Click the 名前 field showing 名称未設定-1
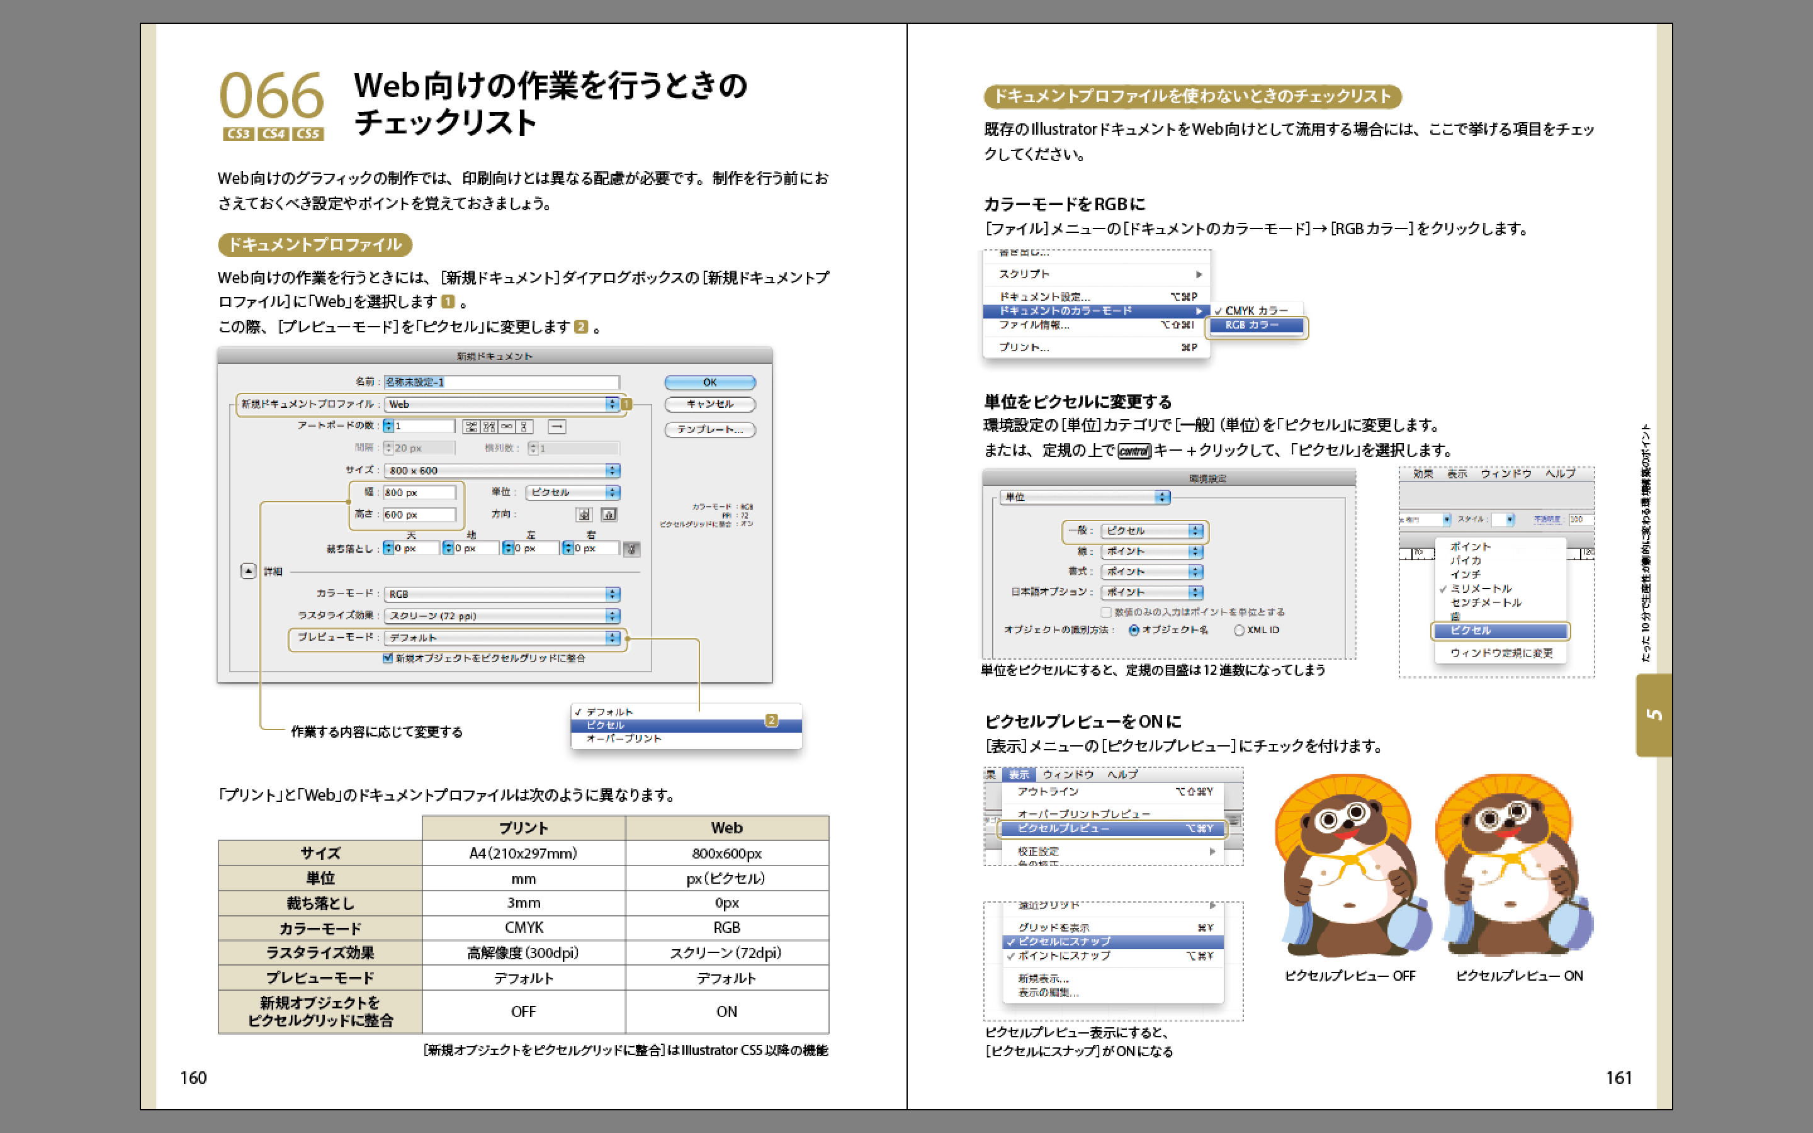Image resolution: width=1813 pixels, height=1133 pixels. tap(501, 382)
